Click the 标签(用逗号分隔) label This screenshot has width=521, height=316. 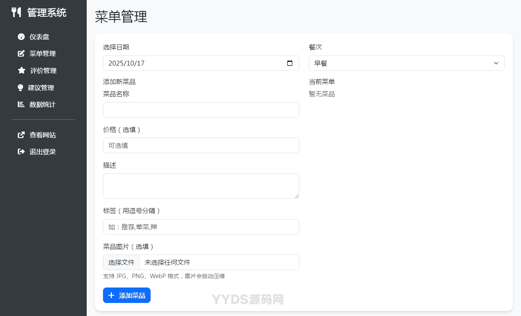tap(132, 211)
